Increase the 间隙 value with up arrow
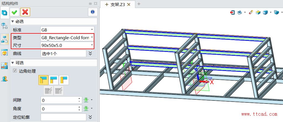The height and width of the screenshot is (122, 283). [79, 99]
